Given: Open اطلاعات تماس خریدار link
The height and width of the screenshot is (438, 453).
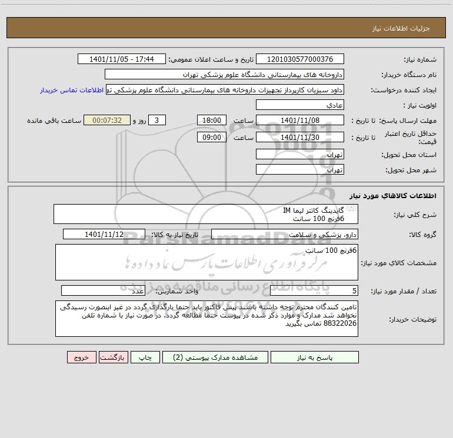Looking at the screenshot, I should (72, 90).
